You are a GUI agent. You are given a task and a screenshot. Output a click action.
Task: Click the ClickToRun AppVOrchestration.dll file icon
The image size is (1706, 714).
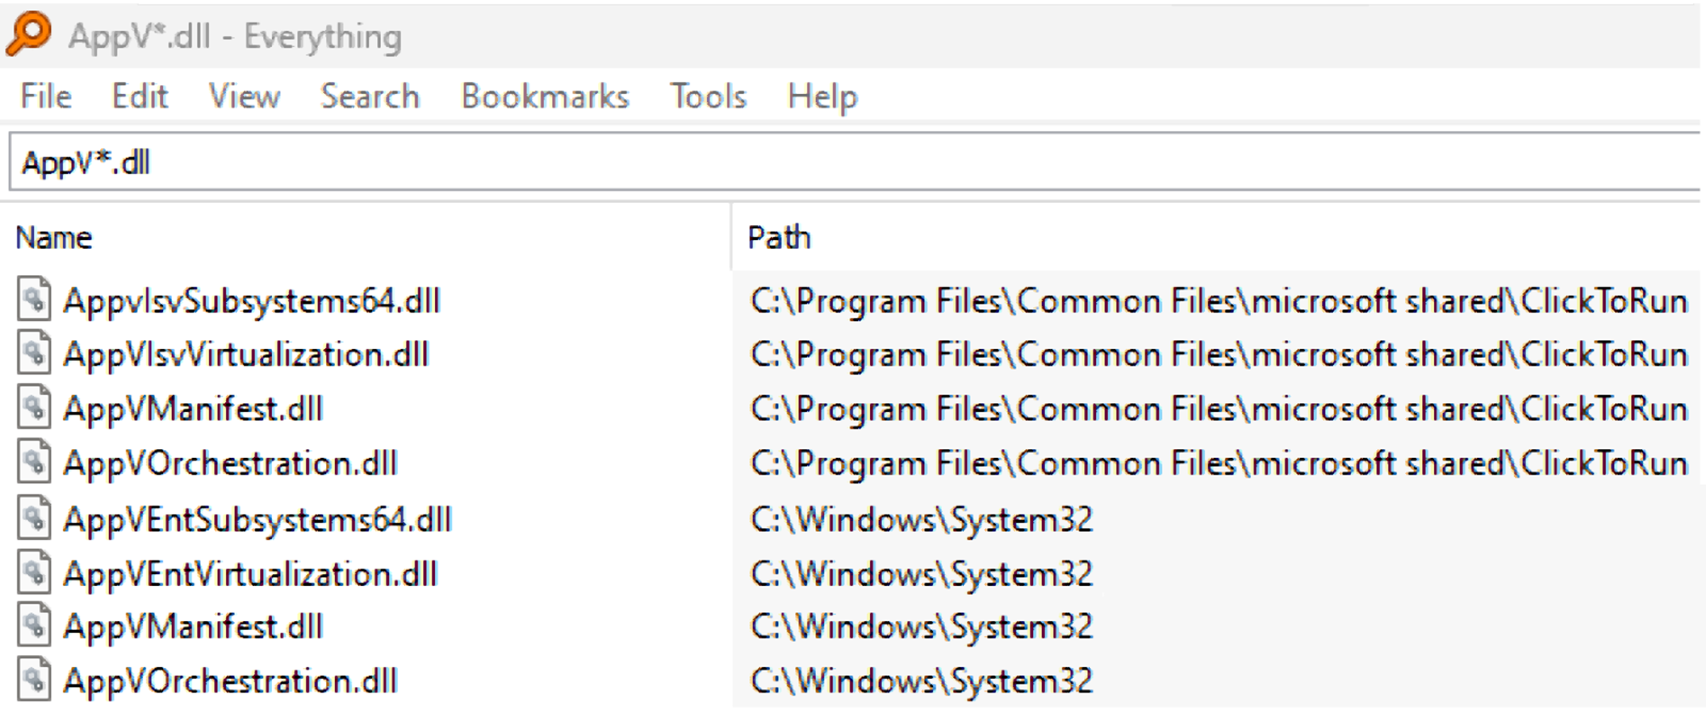[x=33, y=462]
